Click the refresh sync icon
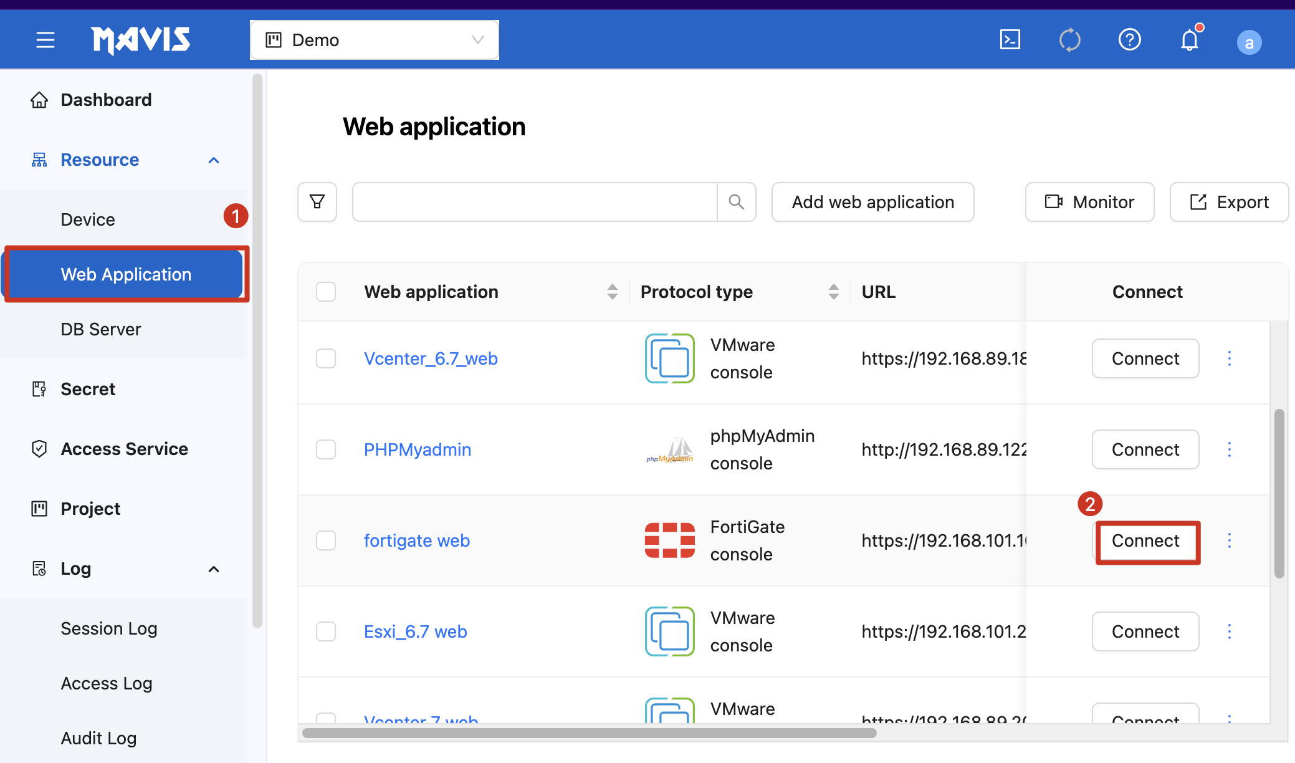1295x763 pixels. 1069,40
